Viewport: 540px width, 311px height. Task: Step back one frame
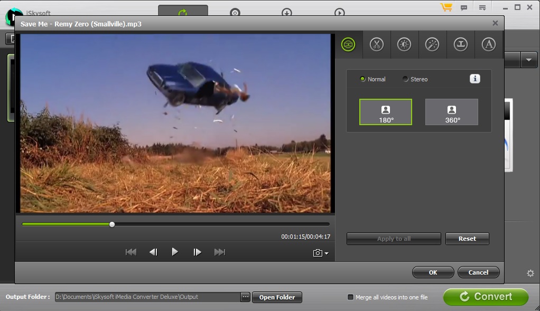(153, 252)
